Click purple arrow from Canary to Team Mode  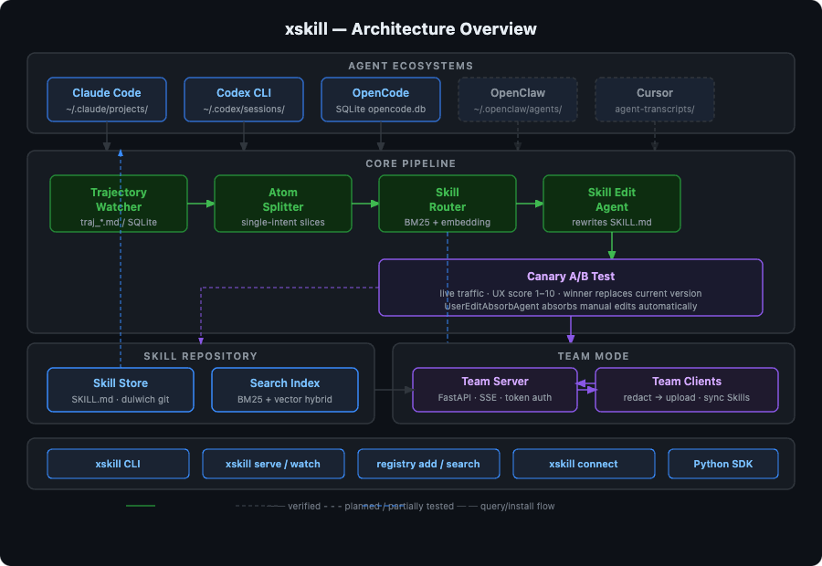(570, 330)
